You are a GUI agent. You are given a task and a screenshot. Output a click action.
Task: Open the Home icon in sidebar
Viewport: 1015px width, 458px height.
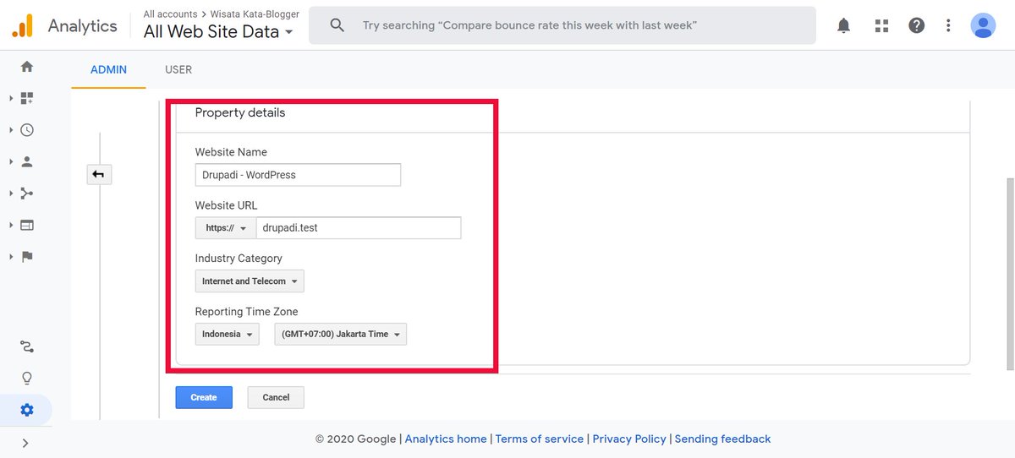tap(27, 66)
